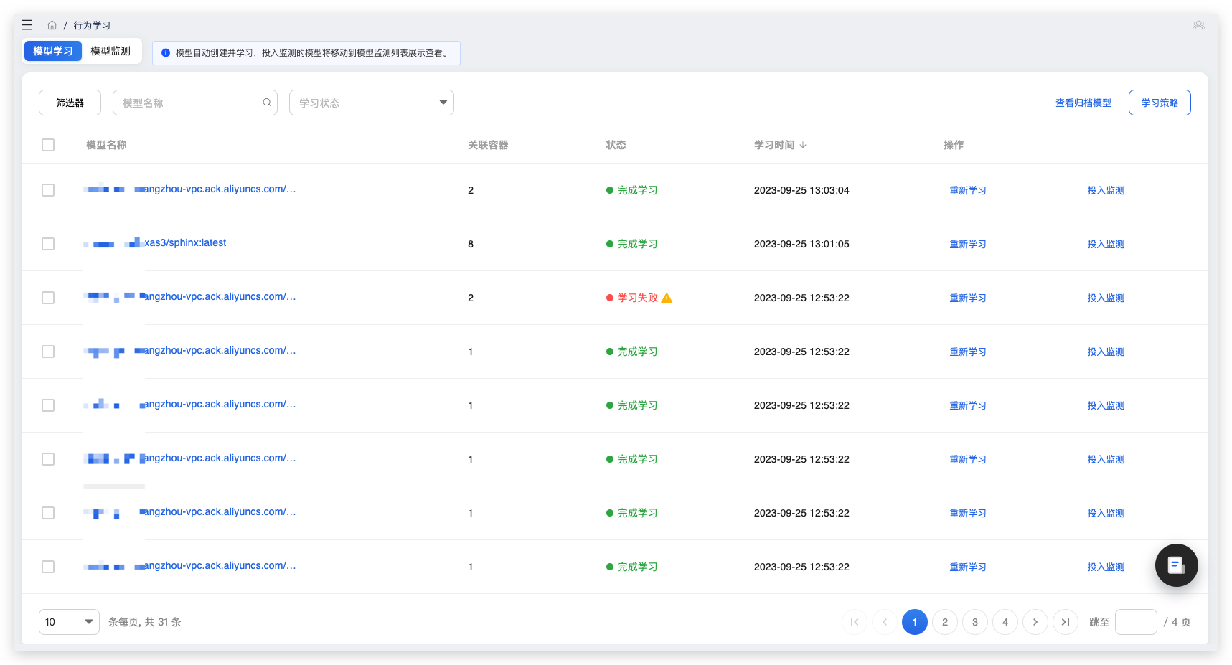
Task: Open the floating document helper button
Action: point(1176,565)
